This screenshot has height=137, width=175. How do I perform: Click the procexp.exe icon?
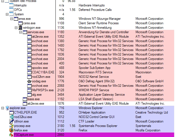pos(11,126)
